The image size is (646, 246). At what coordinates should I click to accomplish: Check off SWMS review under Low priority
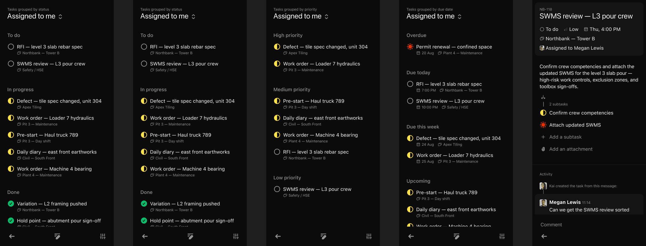[x=277, y=189]
